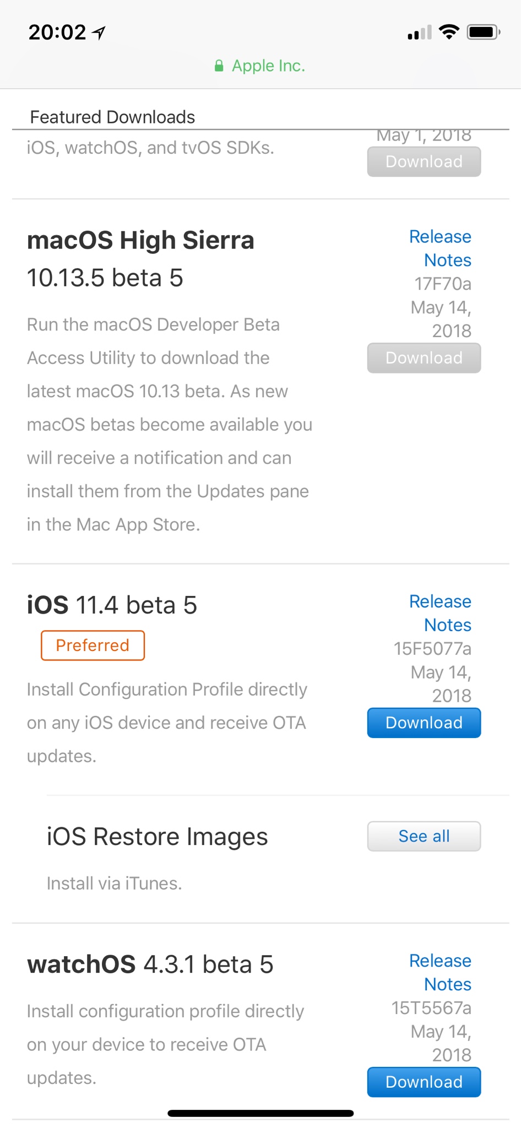Tap the iOS Restore Images heading
Screen dimensions: 521x1128
(x=157, y=836)
